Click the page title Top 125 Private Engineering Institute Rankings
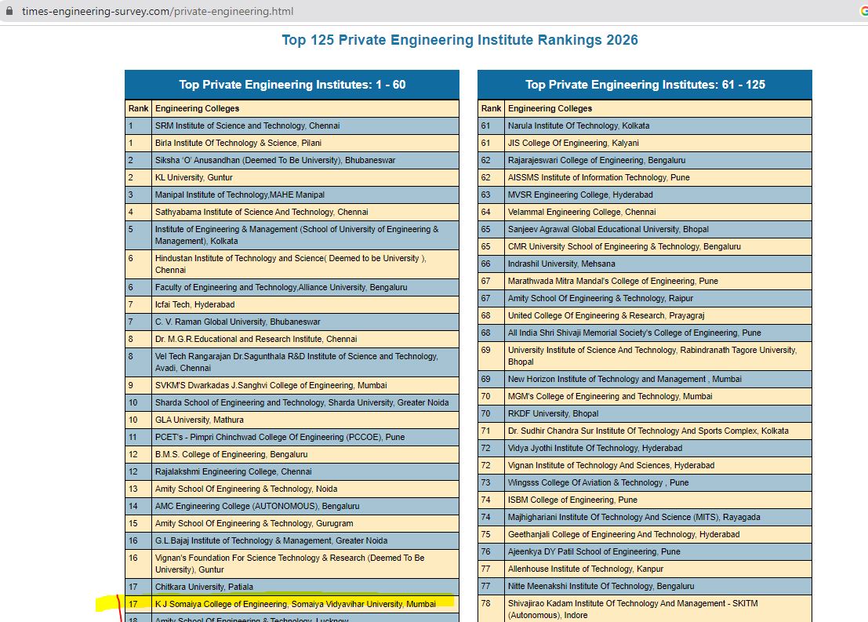Screen dimensions: 868x622 pyautogui.click(x=459, y=40)
